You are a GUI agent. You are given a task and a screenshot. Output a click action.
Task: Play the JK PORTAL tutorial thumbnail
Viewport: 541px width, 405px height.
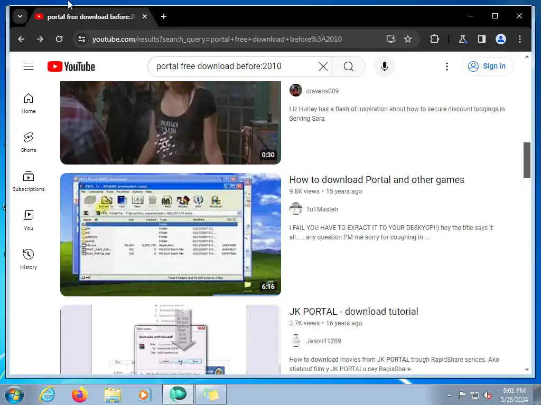pos(171,340)
